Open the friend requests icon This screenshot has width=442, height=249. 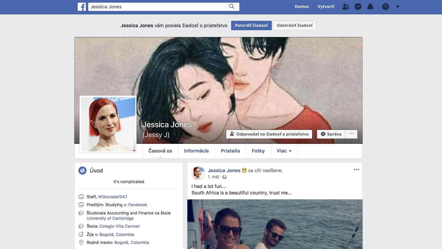(346, 7)
